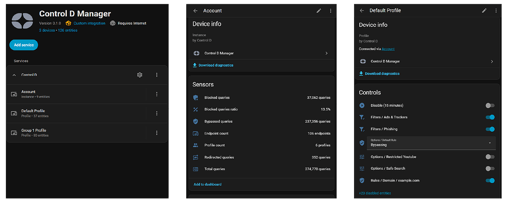Open the Account panel overflow menu
The height and width of the screenshot is (202, 507).
click(x=330, y=11)
